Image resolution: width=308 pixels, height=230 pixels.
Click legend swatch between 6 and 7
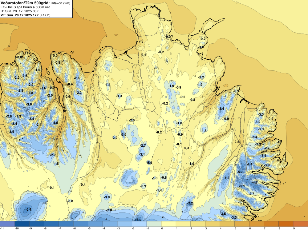tap(257, 224)
